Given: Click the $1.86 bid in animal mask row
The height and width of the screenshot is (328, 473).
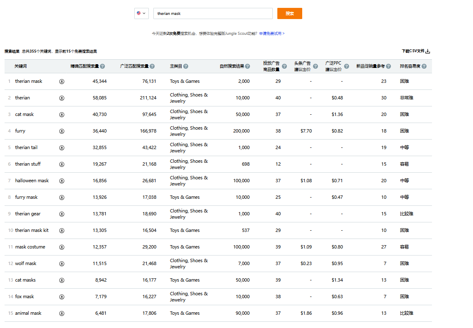Looking at the screenshot, I should coord(306,314).
